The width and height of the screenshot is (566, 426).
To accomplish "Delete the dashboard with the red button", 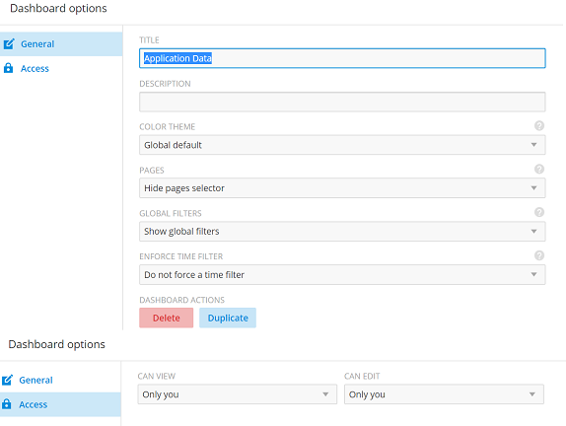I will click(166, 318).
